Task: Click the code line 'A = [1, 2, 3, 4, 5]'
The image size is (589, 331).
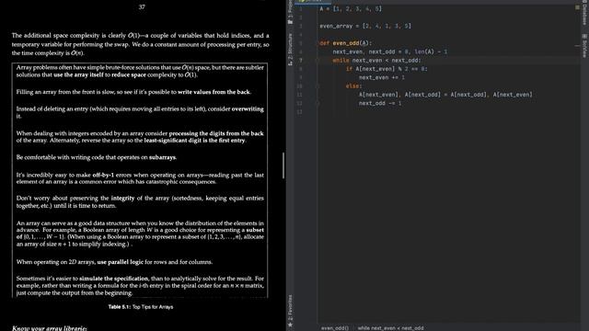Action: pos(351,8)
